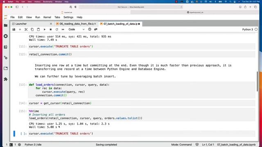Click the kernel status circle indicator
262x147 pixels.
click(256, 29)
